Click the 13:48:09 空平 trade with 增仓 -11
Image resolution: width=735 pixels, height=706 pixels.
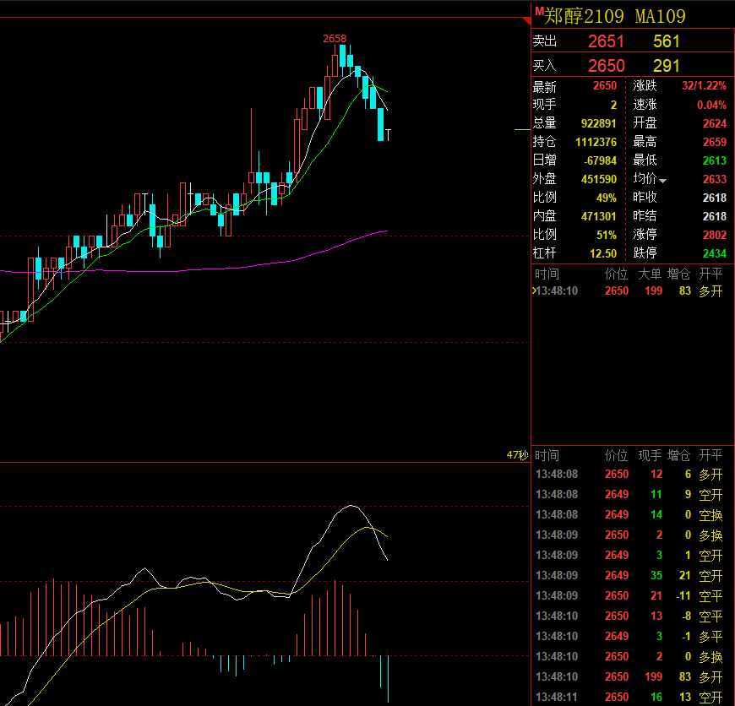[x=629, y=596]
